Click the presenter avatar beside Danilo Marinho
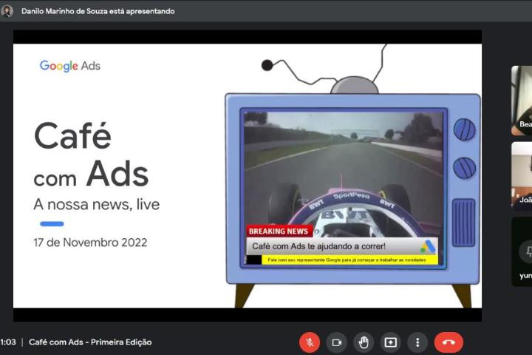This screenshot has width=532, height=355. 7,11
